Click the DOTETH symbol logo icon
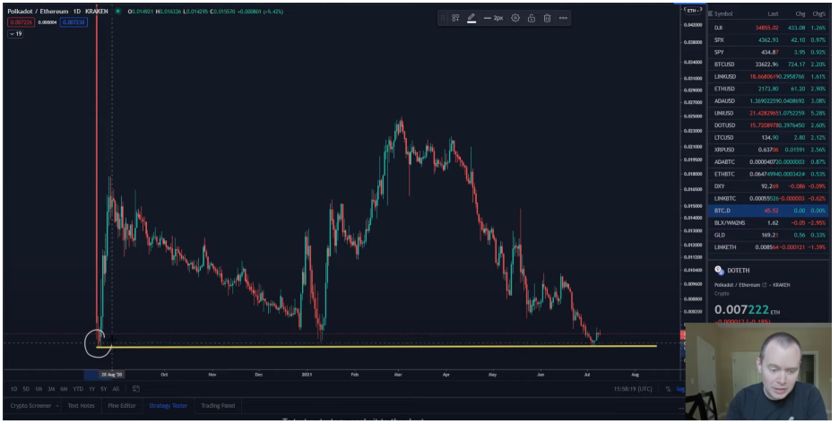 coord(719,271)
